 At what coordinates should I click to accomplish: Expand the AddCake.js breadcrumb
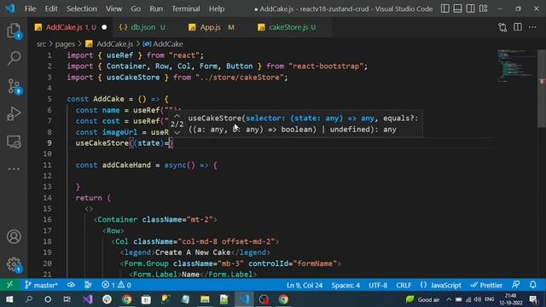coord(109,43)
